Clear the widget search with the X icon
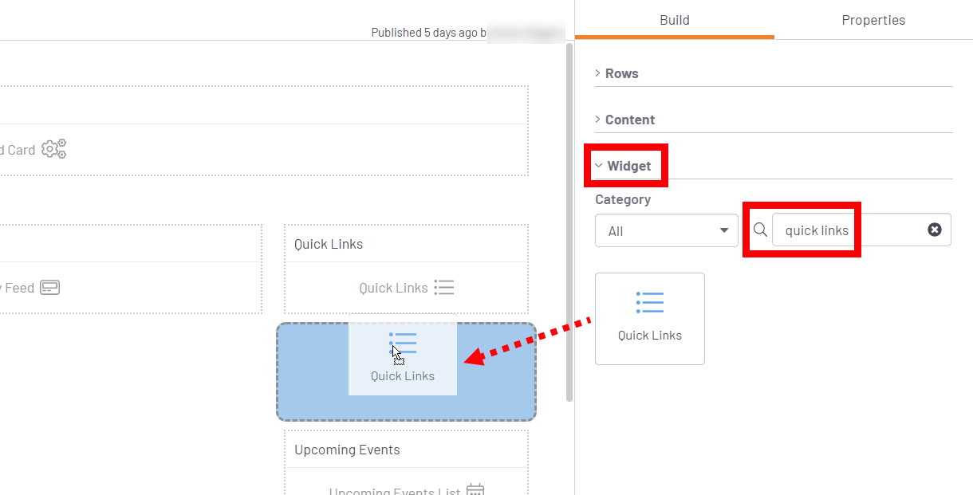Viewport: 973px width, 495px height. [x=935, y=230]
